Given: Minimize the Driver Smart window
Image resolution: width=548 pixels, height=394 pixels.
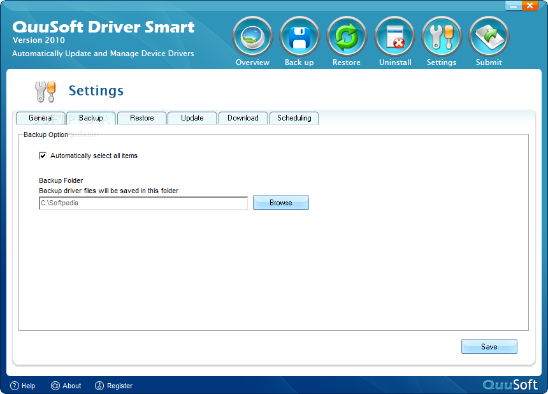Looking at the screenshot, I should (x=514, y=6).
